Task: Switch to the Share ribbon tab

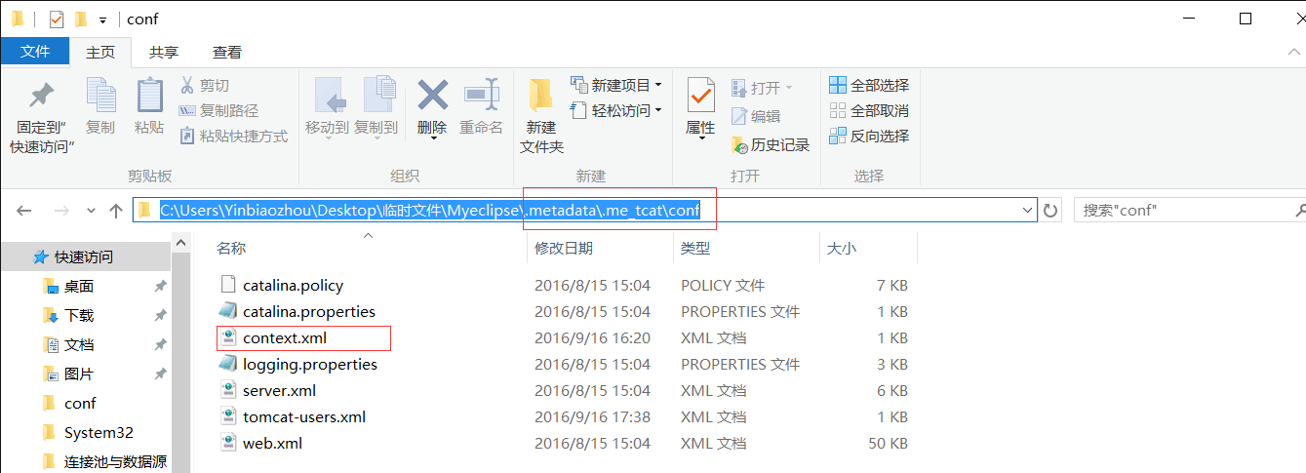Action: pos(164,53)
